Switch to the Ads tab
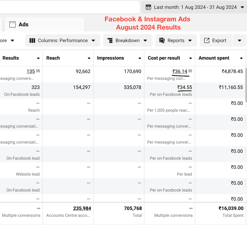Viewport: 247px width, 225px height. coord(45,24)
